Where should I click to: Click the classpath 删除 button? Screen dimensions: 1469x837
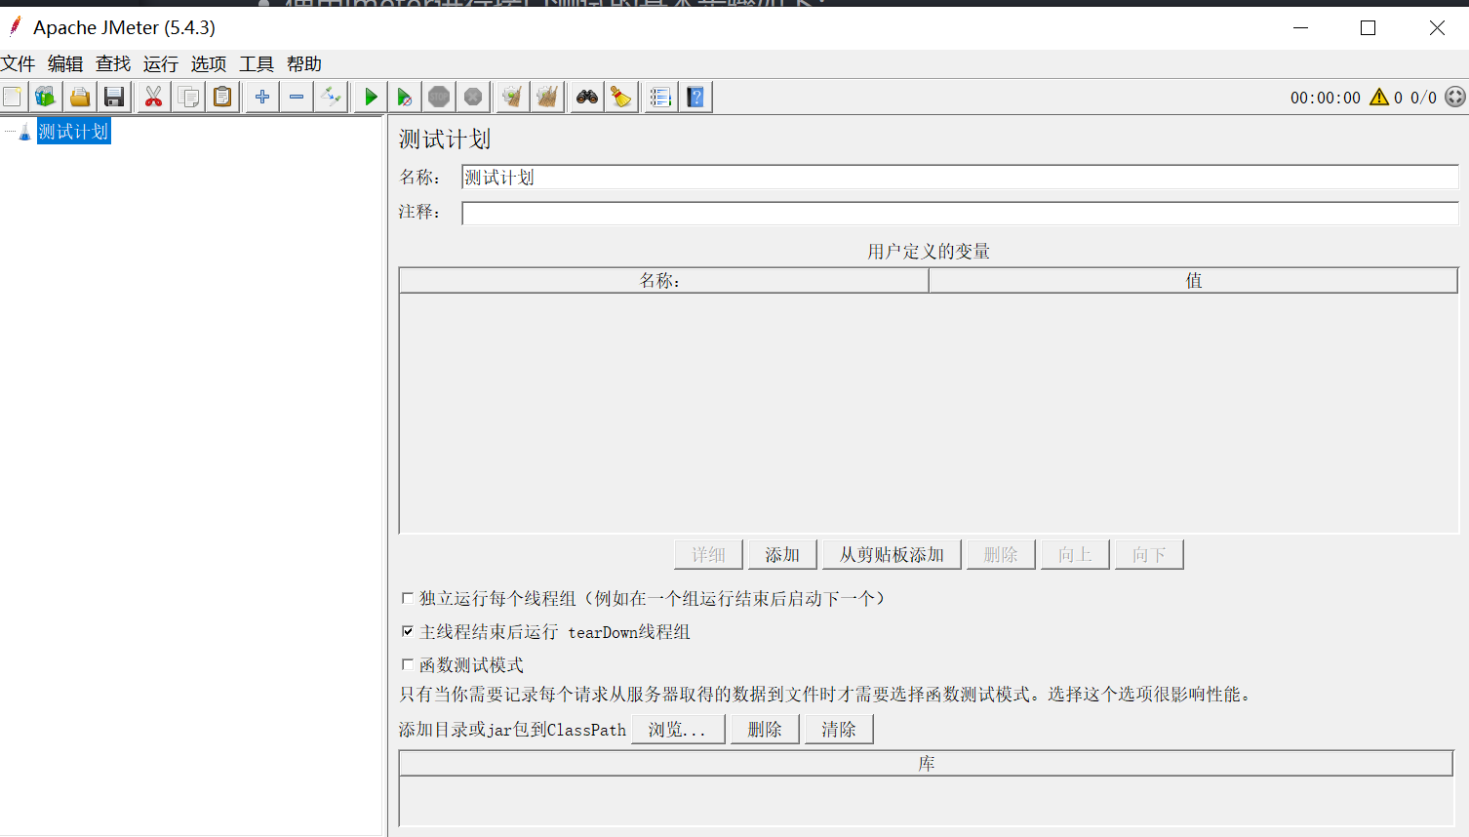(765, 729)
